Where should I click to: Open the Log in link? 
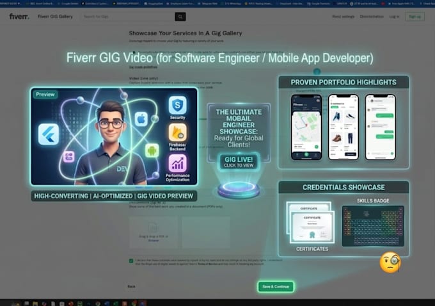(394, 17)
